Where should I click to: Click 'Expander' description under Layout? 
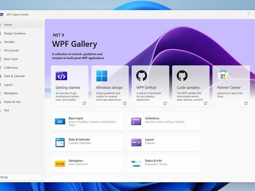tap(150, 143)
